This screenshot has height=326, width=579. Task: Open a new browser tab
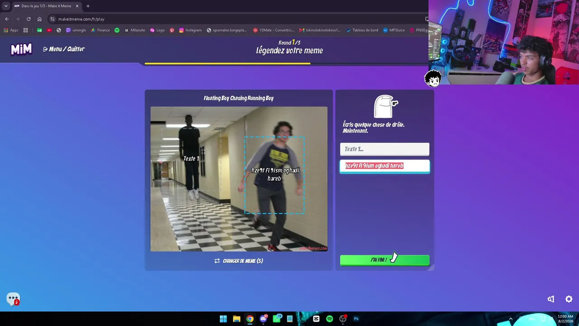[x=88, y=6]
